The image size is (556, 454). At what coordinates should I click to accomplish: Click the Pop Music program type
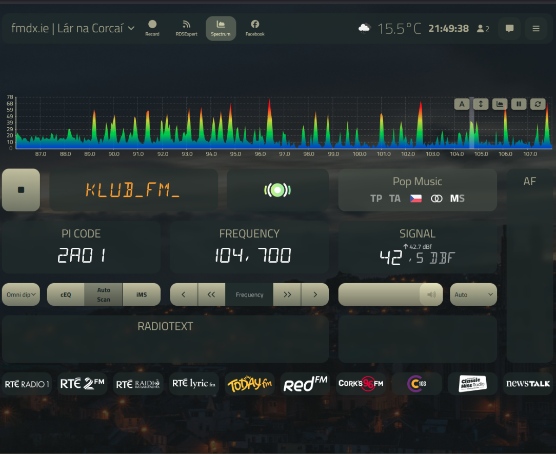click(418, 181)
